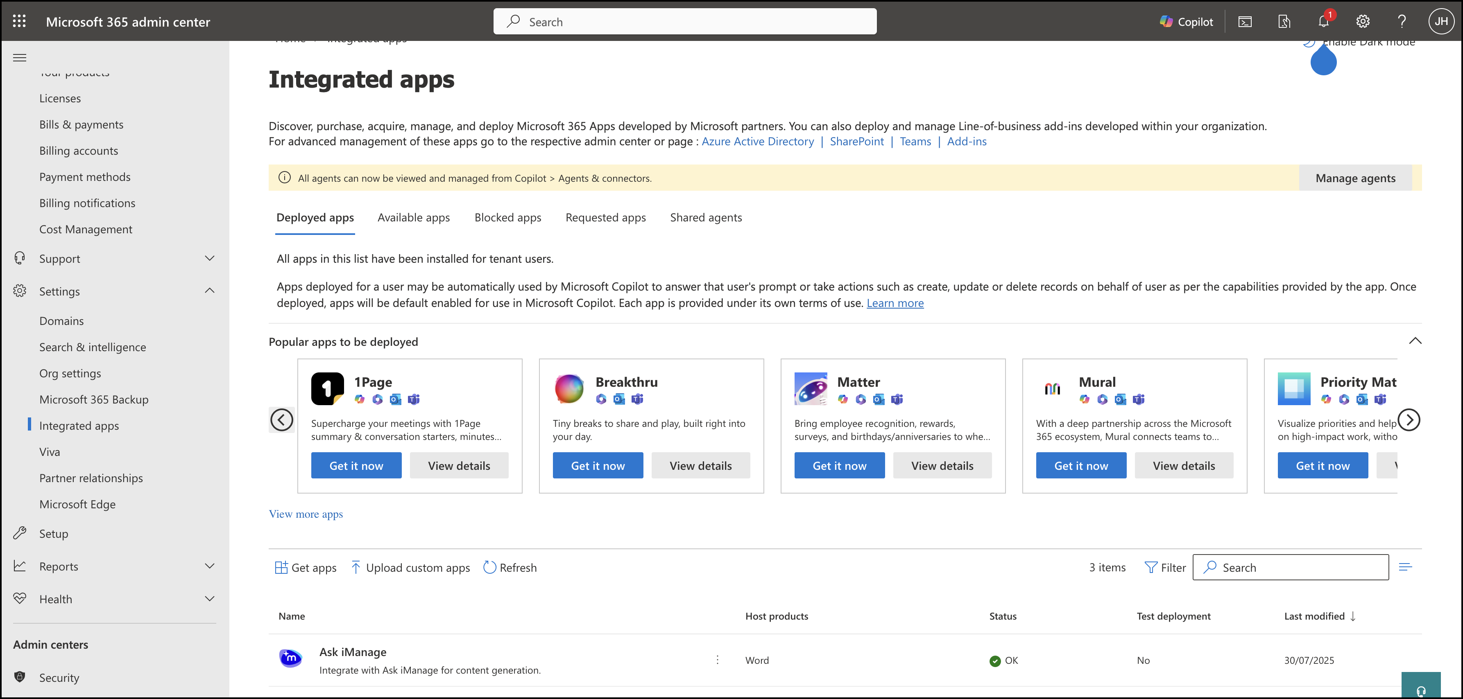Switch to the Blocked apps tab
This screenshot has height=699, width=1463.
(508, 218)
